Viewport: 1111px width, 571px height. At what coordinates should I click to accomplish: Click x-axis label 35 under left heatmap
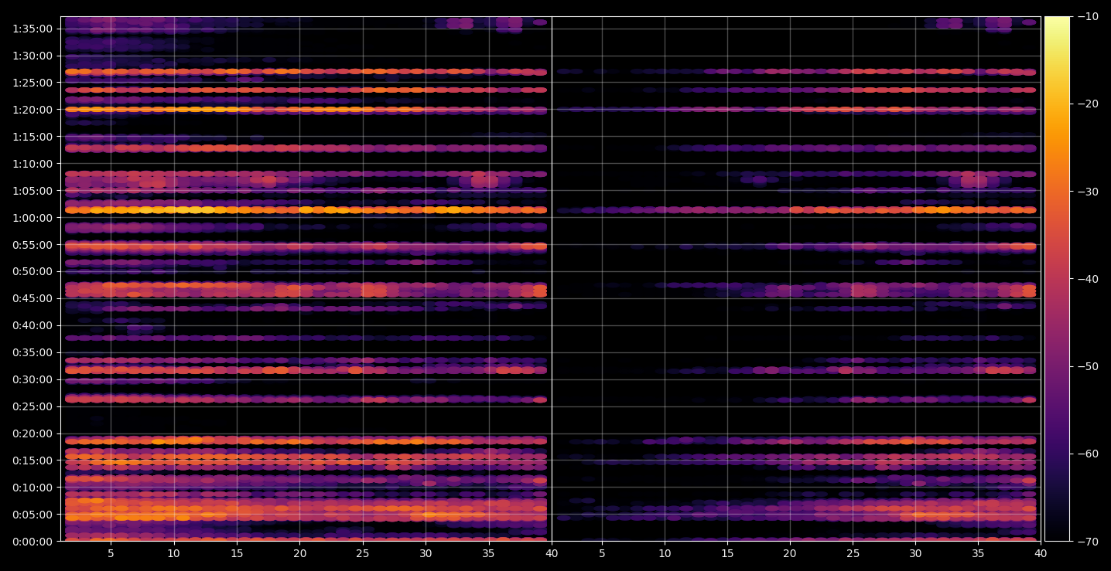tap(489, 554)
